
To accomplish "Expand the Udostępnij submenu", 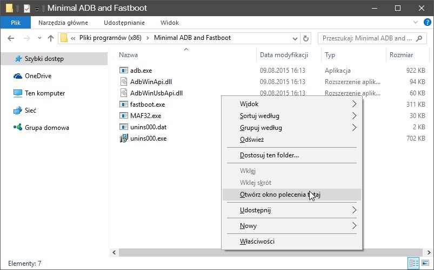I will (354, 210).
